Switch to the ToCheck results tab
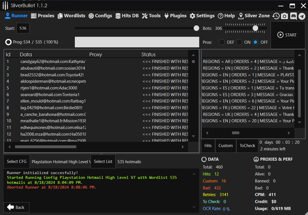The image size is (308, 215). pos(247,146)
